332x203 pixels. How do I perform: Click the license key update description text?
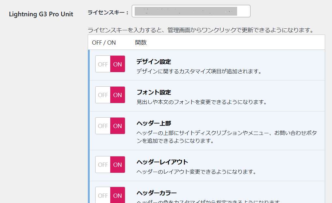coord(201,30)
